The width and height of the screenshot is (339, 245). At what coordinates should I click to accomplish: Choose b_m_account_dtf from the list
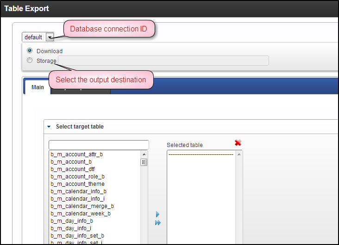pyautogui.click(x=73, y=169)
